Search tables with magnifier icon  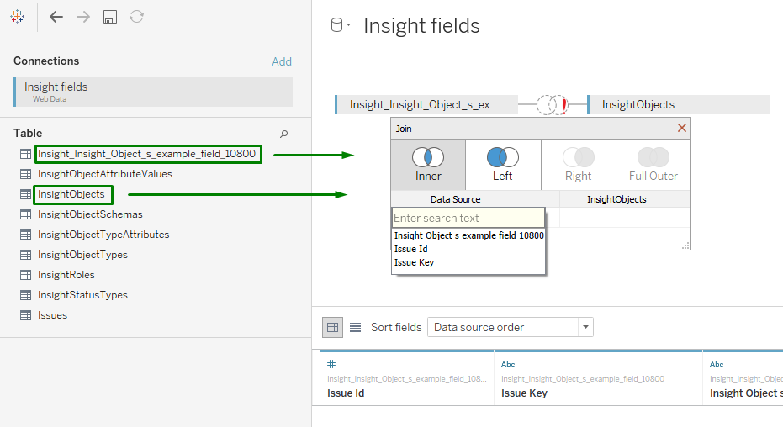pyautogui.click(x=284, y=134)
